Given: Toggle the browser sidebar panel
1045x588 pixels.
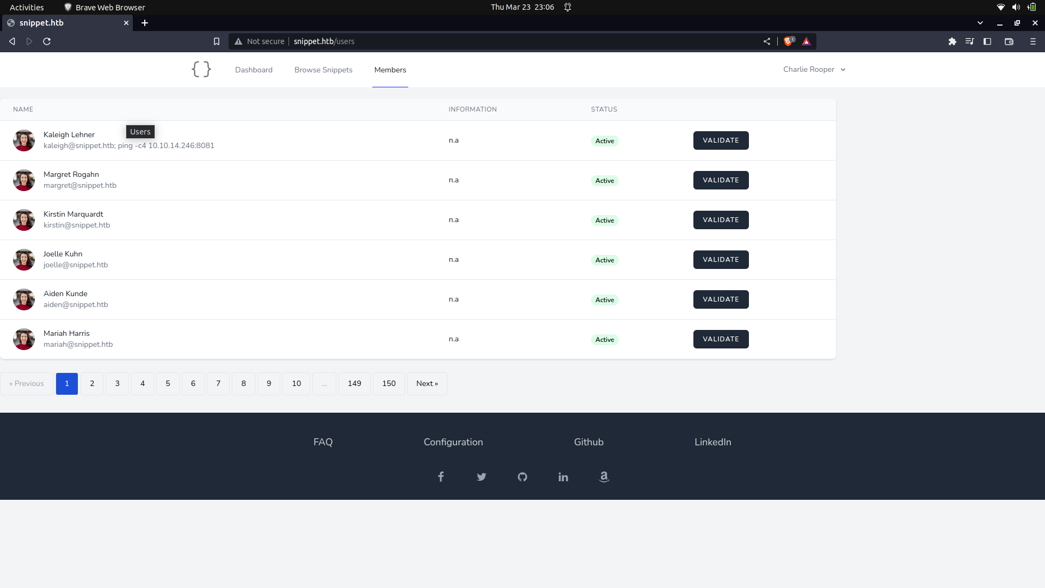Looking at the screenshot, I should [x=987, y=41].
